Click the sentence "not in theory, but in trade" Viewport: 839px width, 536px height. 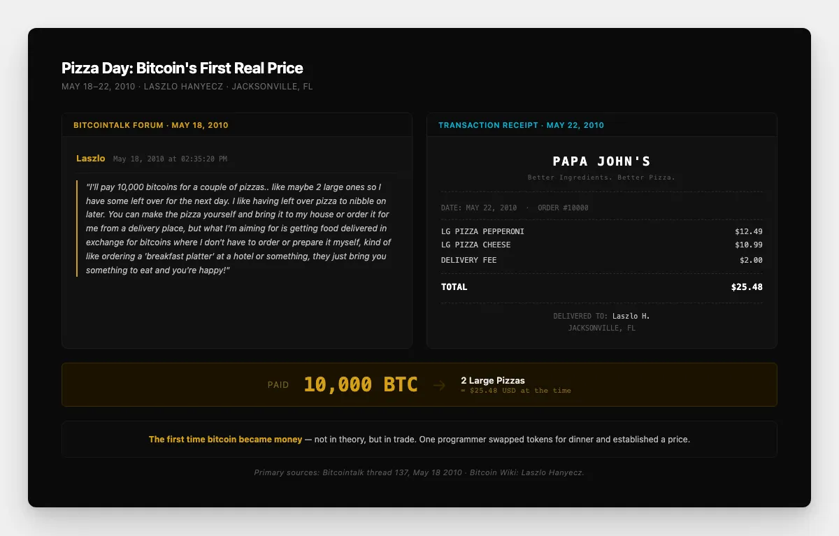365,440
